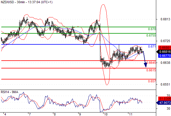The height and width of the screenshot is (116, 171).
Task: Click the date 11 marker on time axis
Action: coord(130,114)
